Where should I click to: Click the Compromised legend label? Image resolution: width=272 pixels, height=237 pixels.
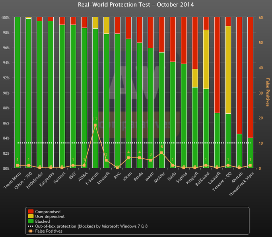pyautogui.click(x=48, y=212)
